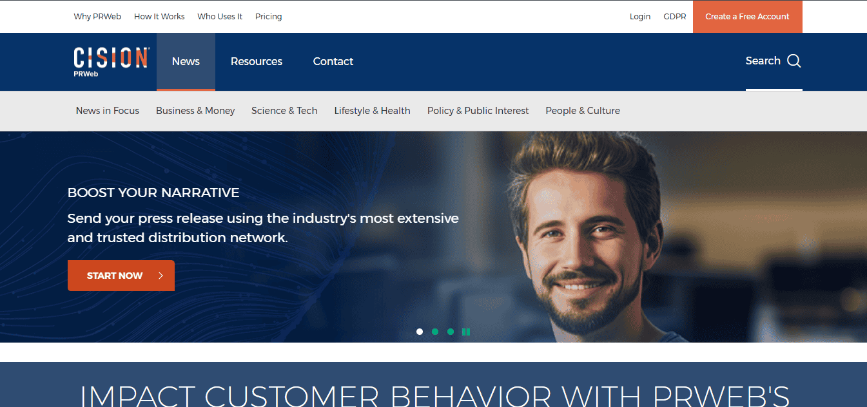Viewport: 867px width, 407px height.
Task: Click the smiling man hero image
Action: tap(587, 238)
